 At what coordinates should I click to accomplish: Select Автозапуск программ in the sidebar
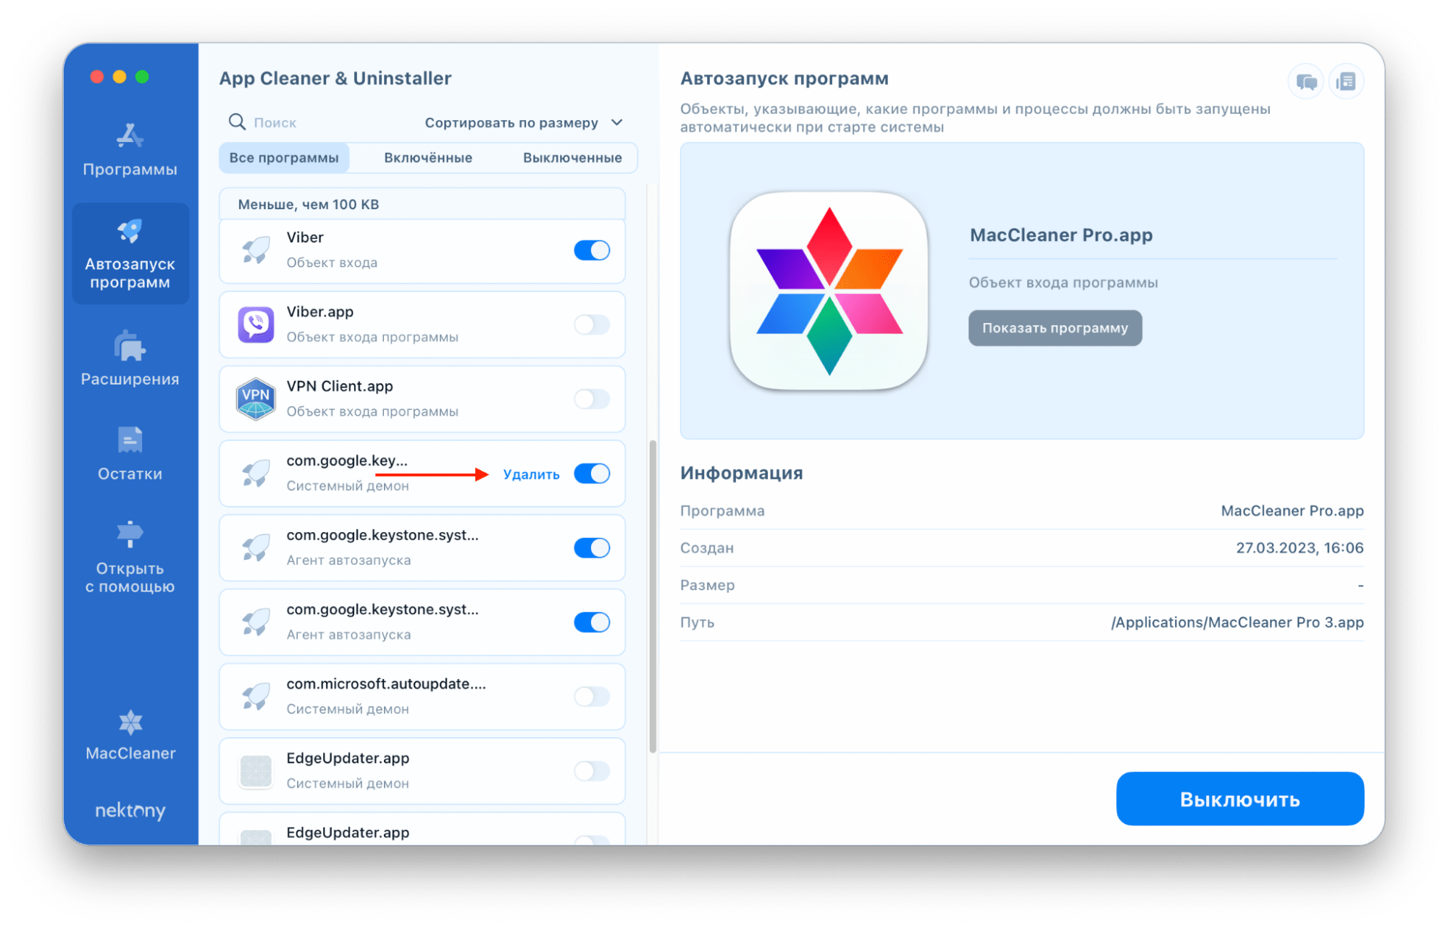(x=130, y=253)
